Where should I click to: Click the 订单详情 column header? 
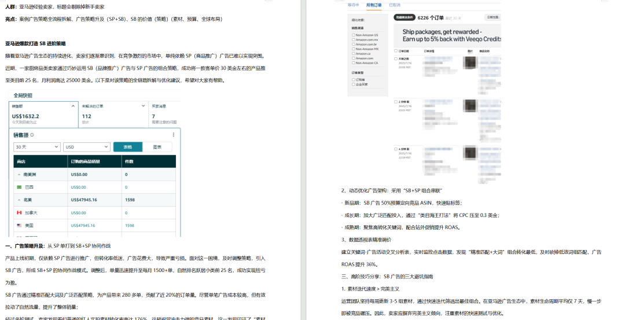pos(429,51)
